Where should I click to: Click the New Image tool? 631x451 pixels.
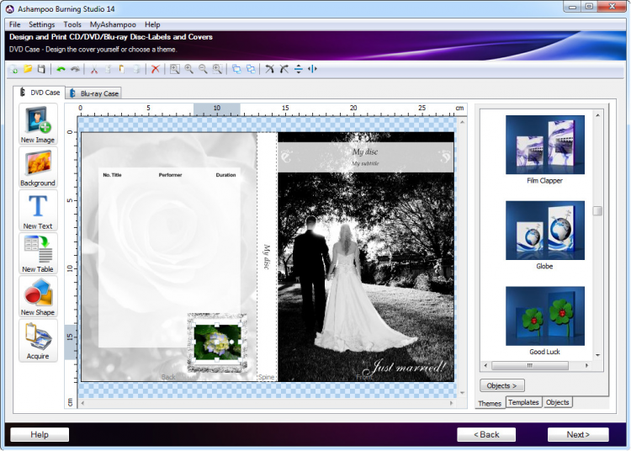[x=38, y=124]
